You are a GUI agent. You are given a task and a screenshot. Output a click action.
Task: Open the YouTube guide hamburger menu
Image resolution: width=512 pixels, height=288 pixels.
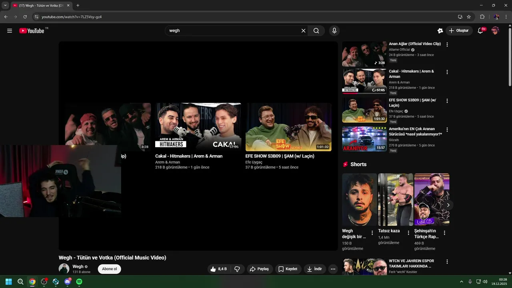pos(10,31)
